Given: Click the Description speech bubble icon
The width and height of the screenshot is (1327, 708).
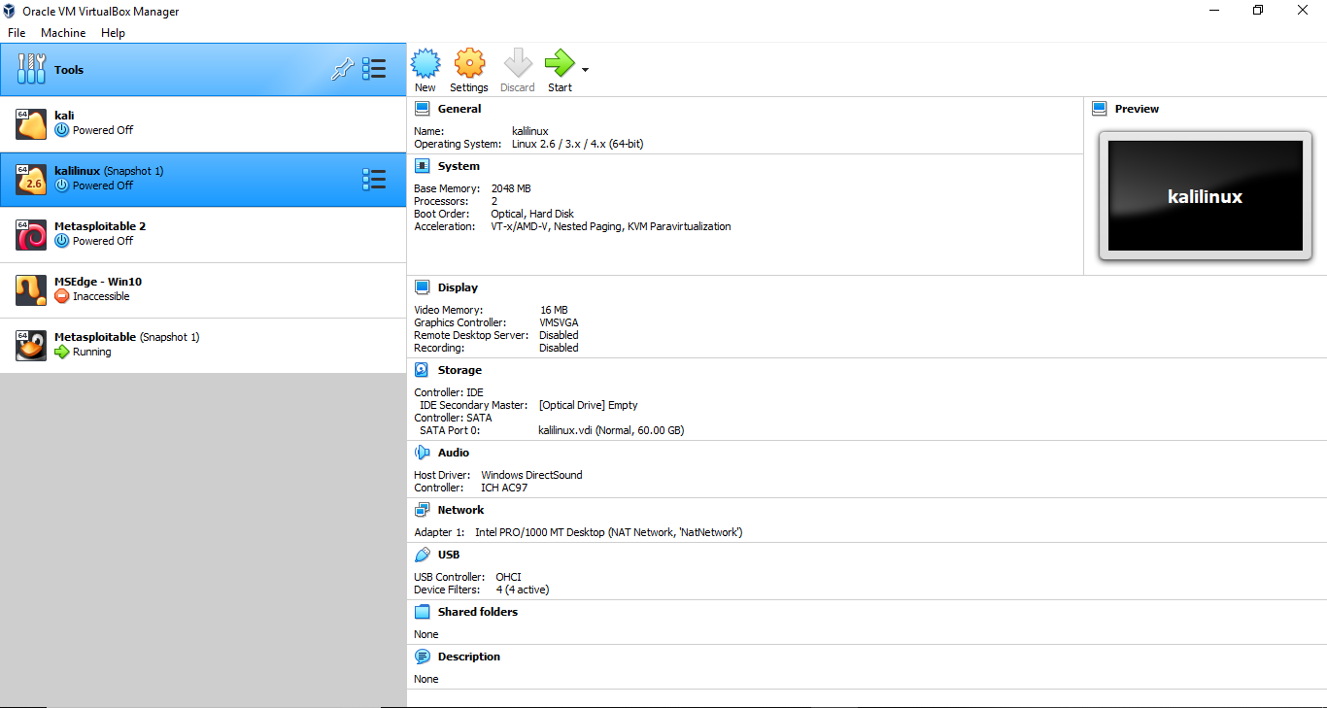Looking at the screenshot, I should click(423, 657).
